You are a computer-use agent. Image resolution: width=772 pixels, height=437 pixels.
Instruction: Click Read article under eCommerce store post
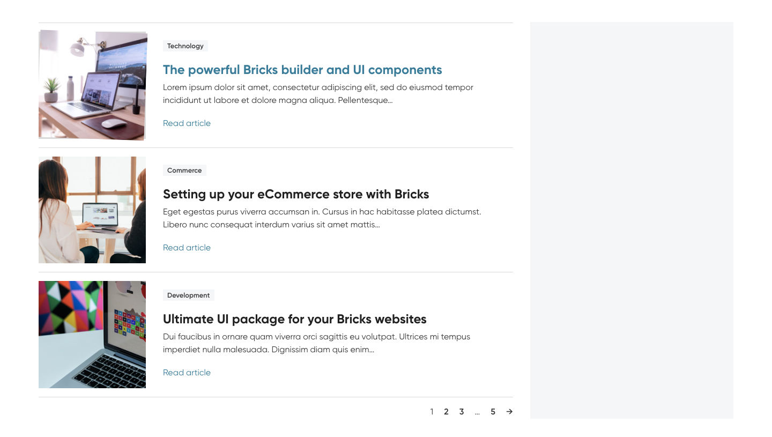[187, 248]
